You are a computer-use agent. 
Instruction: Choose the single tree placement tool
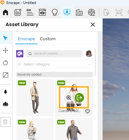coord(6,92)
